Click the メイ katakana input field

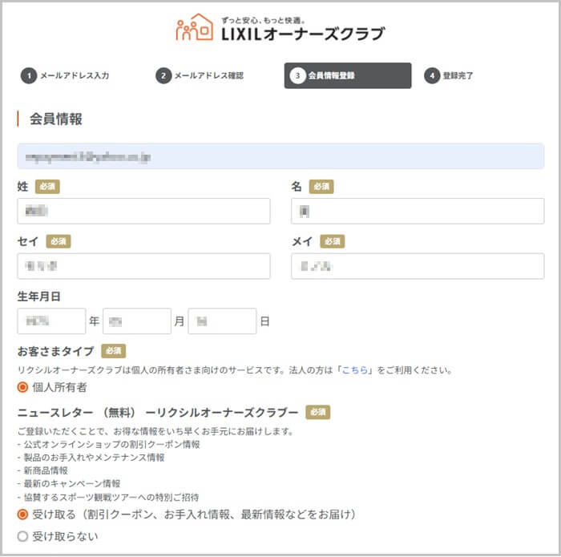[418, 266]
